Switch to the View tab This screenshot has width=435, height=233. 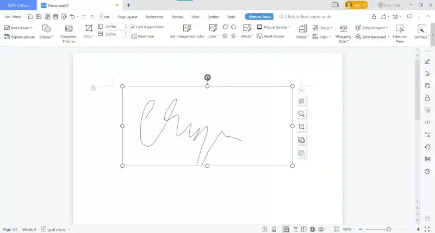tap(195, 17)
